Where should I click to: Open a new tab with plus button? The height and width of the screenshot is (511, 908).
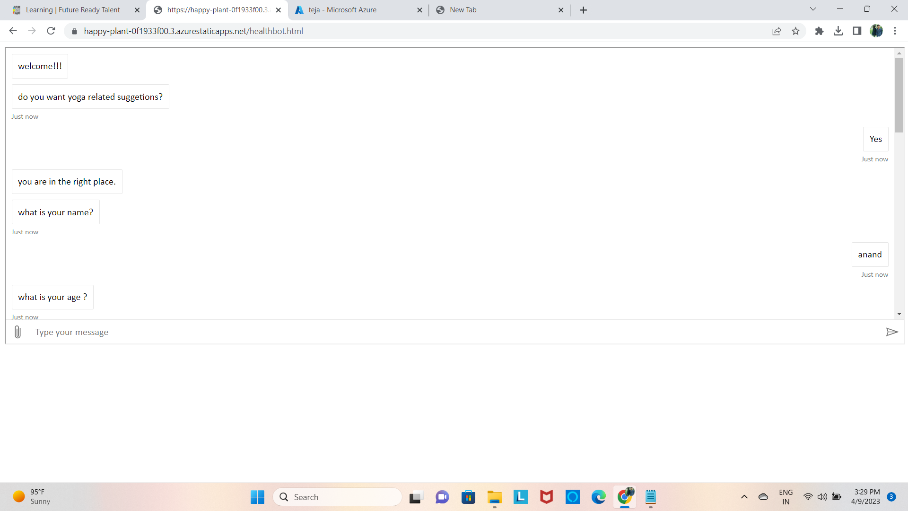[x=583, y=10]
